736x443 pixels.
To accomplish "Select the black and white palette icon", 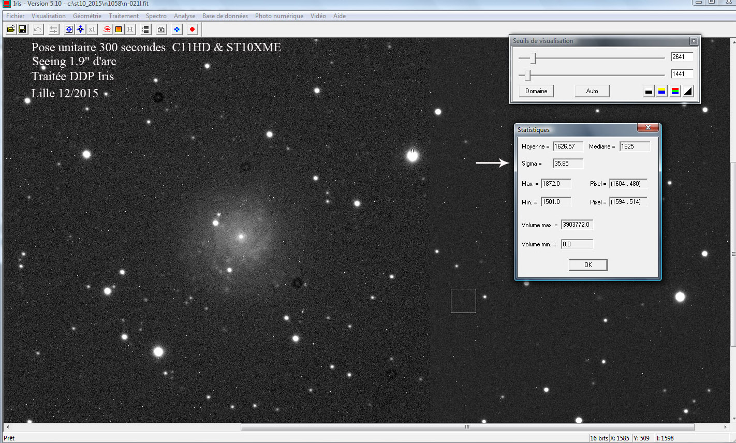I will click(x=649, y=92).
